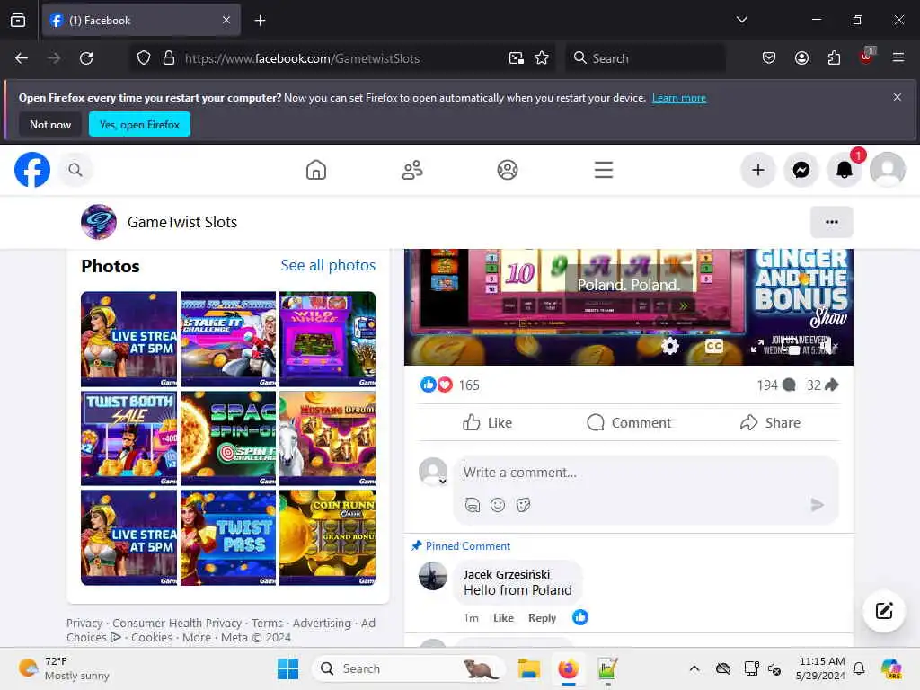Go back in Firefox

tap(22, 58)
